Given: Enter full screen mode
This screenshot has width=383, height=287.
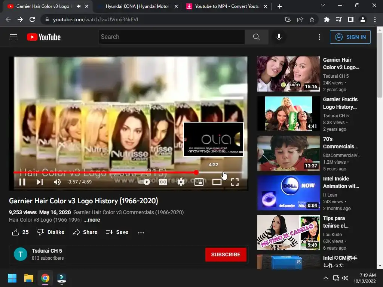Looking at the screenshot, I should 235,182.
